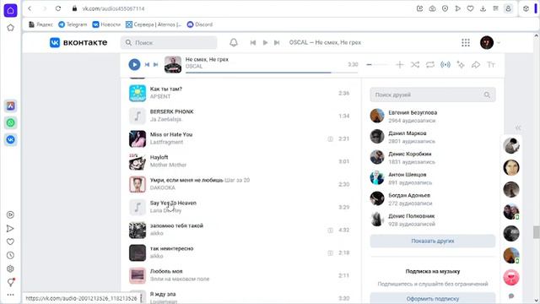
Task: Open WhatsApp in browser sidebar
Action: point(11,122)
